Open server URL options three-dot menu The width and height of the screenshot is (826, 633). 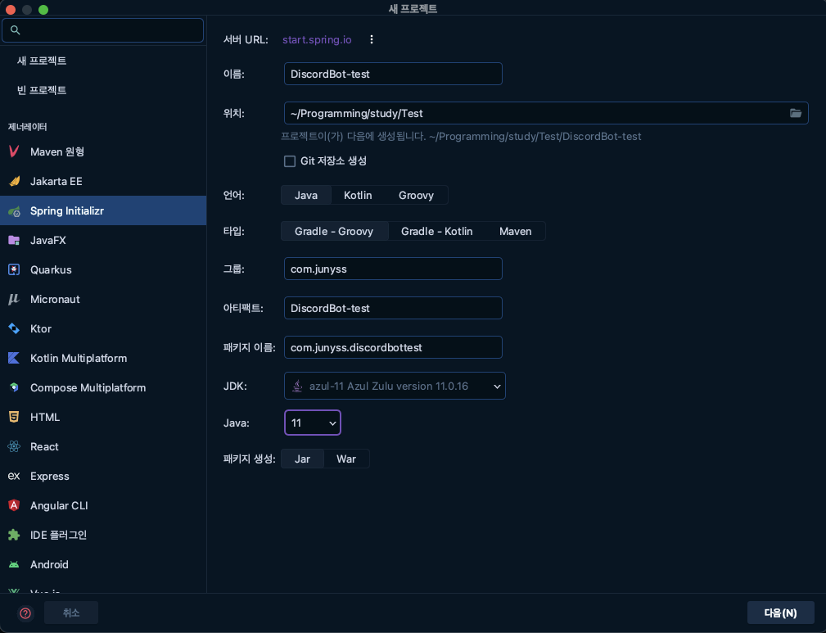(372, 39)
